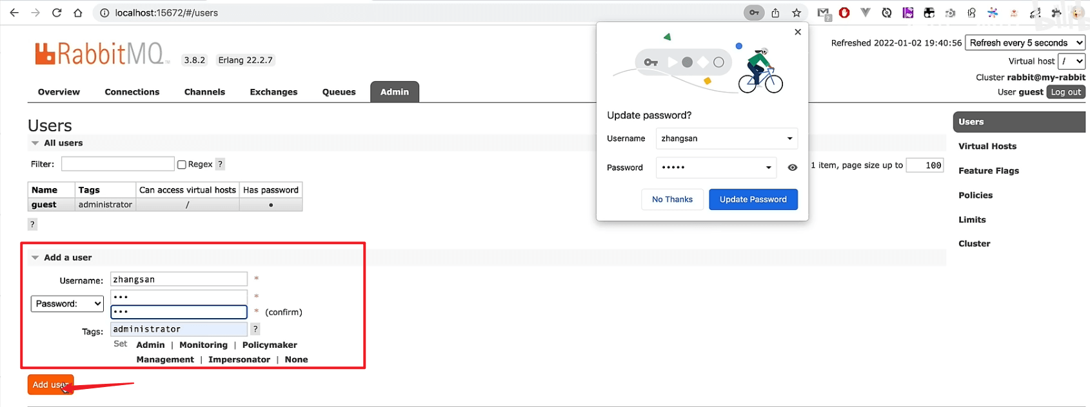Open the red AdBlock stop-hand extension
The width and height of the screenshot is (1090, 407).
point(844,13)
